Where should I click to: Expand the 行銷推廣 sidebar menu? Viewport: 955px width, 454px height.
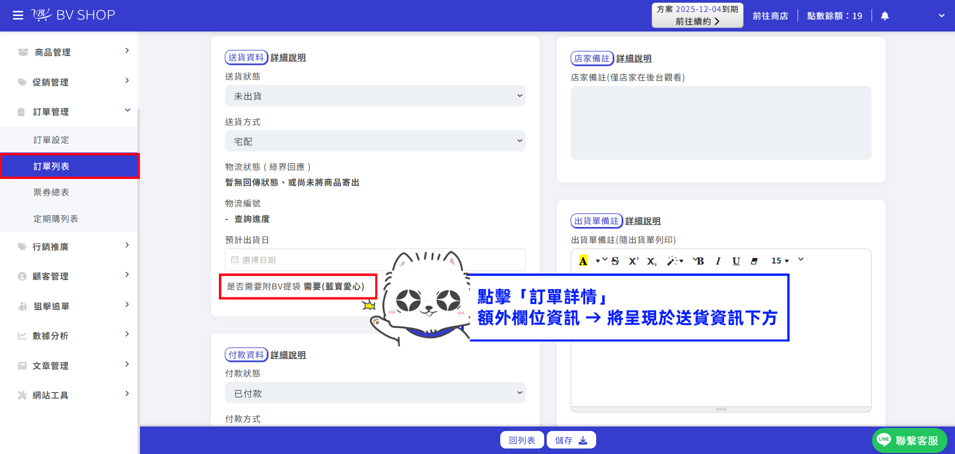(x=69, y=246)
